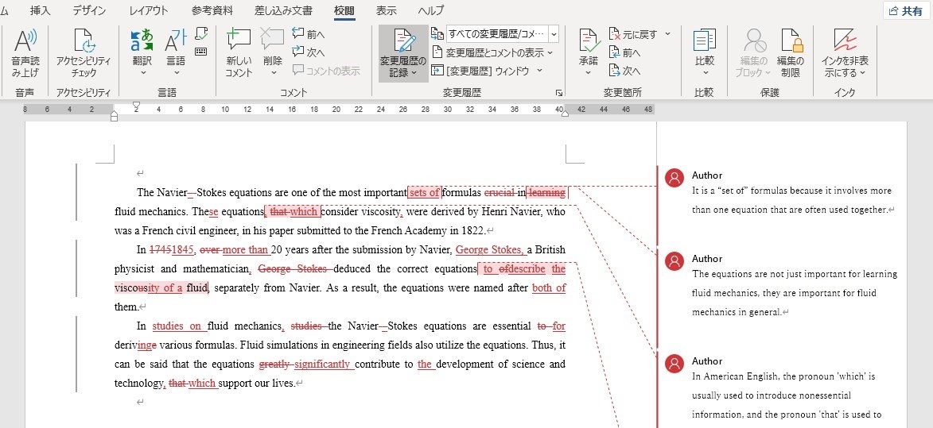Image resolution: width=933 pixels, height=428 pixels.
Task: Expand the [変更履歴] ウィンドウ dropdown arrow
Action: (x=540, y=71)
